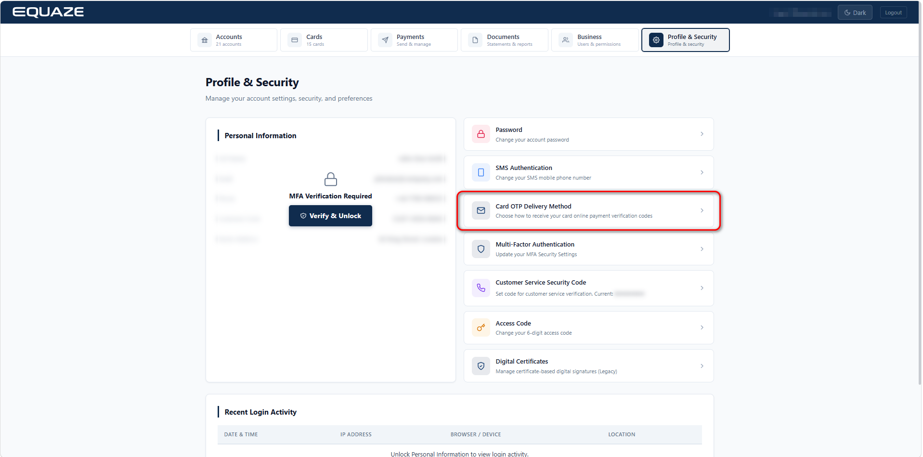Viewport: 923px width, 457px height.
Task: Click the Customer Service phone handset icon
Action: click(x=481, y=288)
